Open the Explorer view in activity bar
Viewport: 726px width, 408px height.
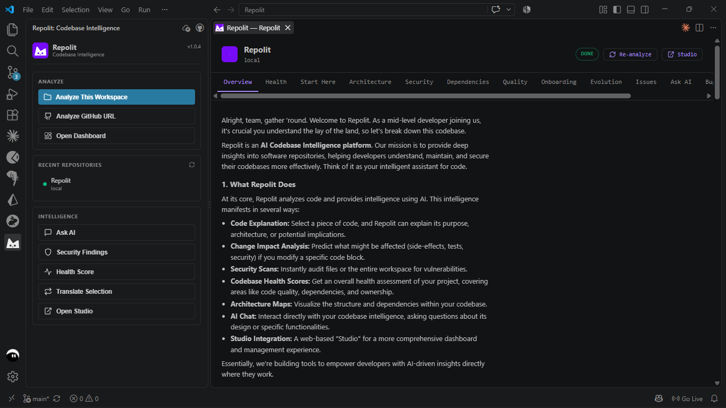point(13,30)
